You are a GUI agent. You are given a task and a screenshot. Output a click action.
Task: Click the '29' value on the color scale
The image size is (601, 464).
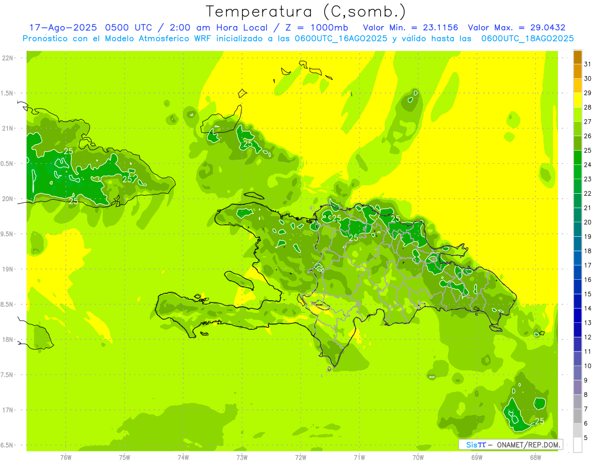click(x=588, y=93)
